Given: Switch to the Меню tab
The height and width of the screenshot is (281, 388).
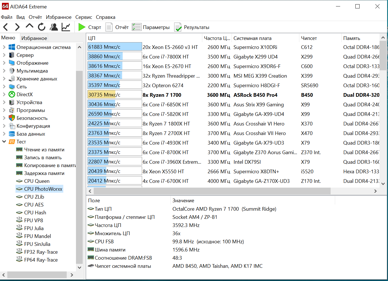Looking at the screenshot, I should tap(8, 38).
